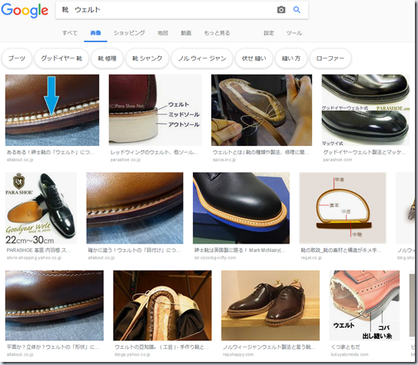Screen dimensions: 418x365
Task: Open brown shoe welt image with blue arrow
Action: (52, 110)
